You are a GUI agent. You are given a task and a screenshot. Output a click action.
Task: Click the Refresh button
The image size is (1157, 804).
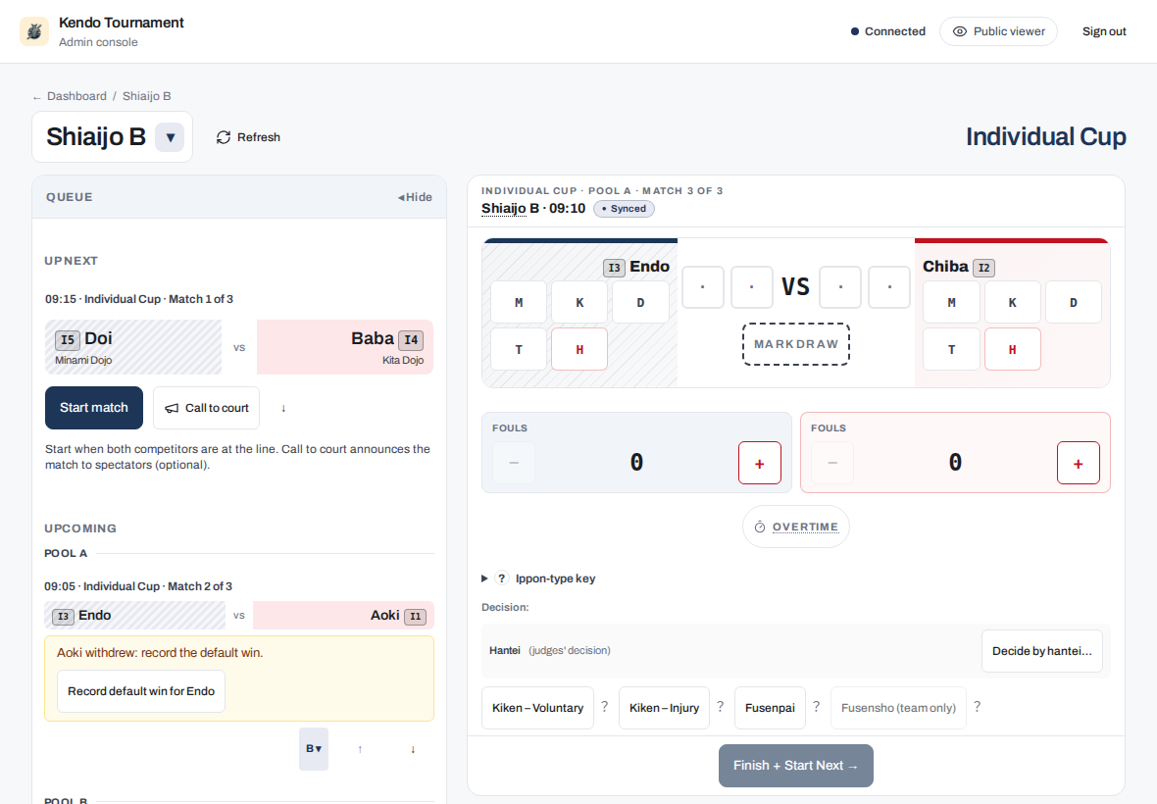pyautogui.click(x=248, y=137)
